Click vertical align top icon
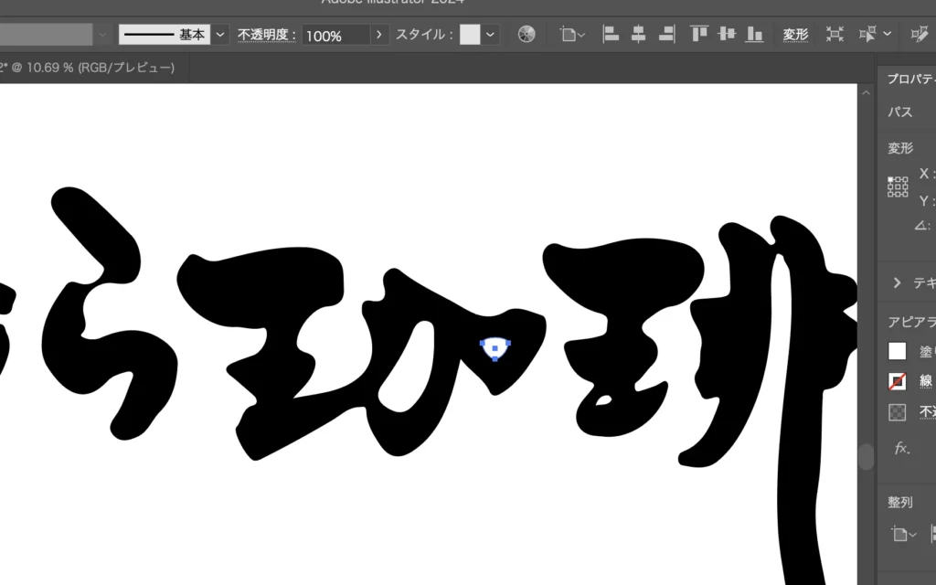 tap(699, 35)
